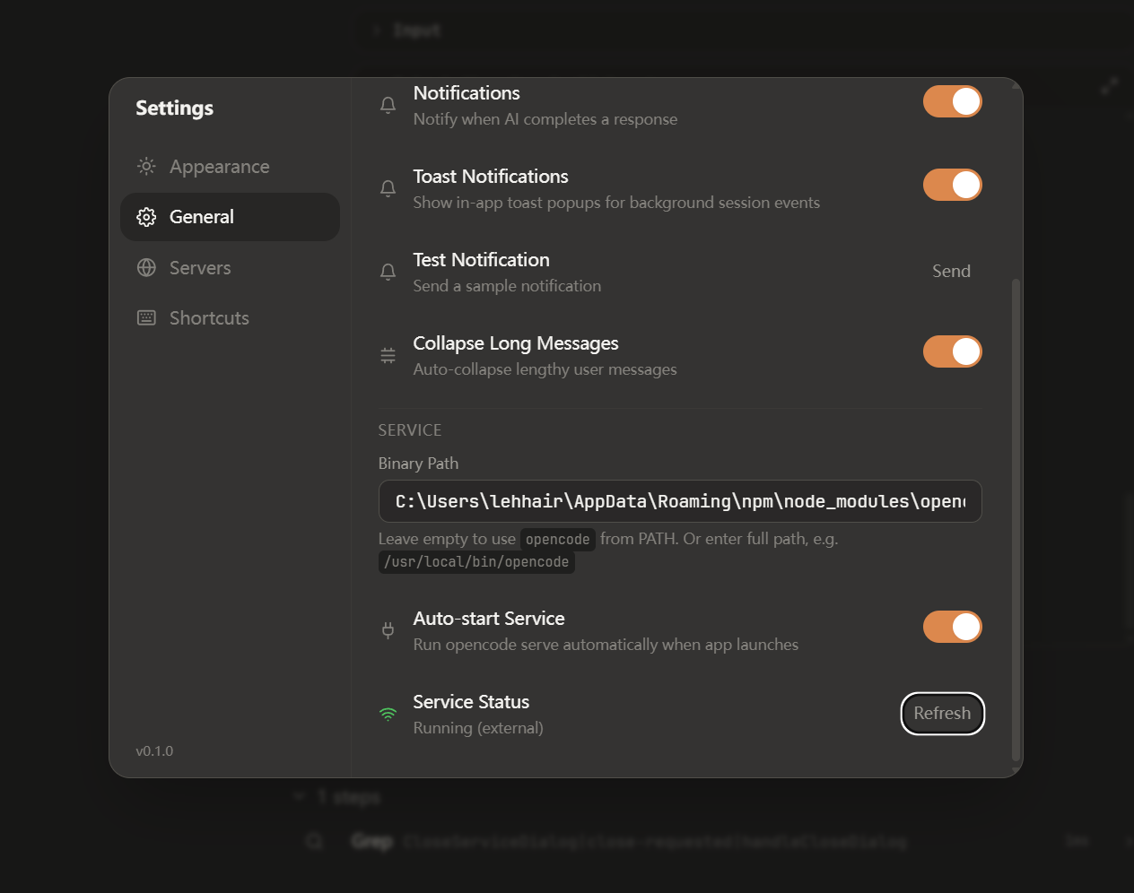Send a sample test notification

pos(951,272)
